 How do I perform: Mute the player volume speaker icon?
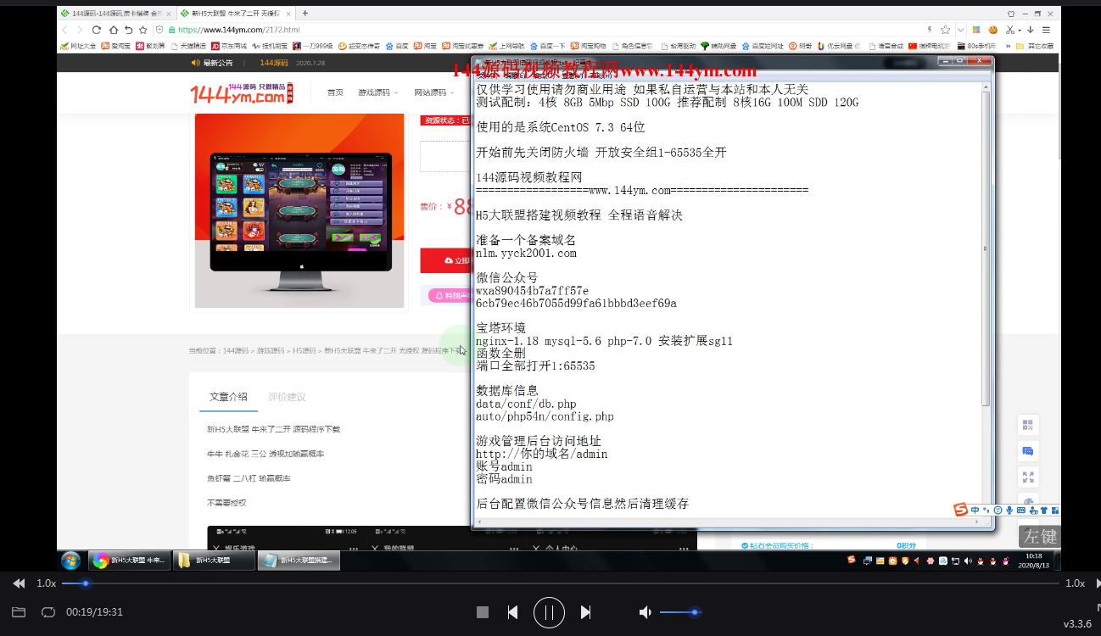[646, 612]
